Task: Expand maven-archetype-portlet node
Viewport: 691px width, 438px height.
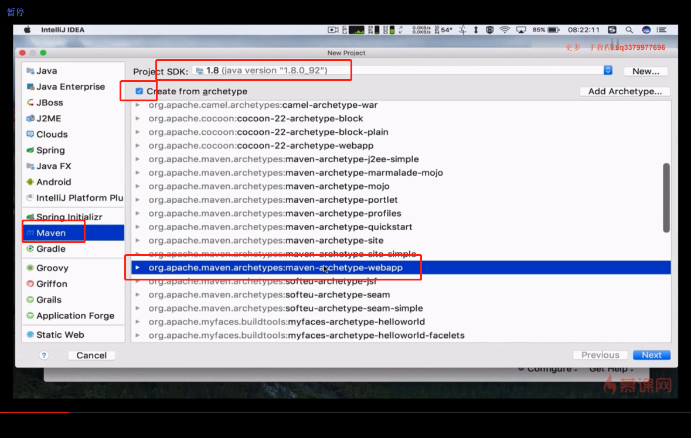Action: (x=138, y=200)
